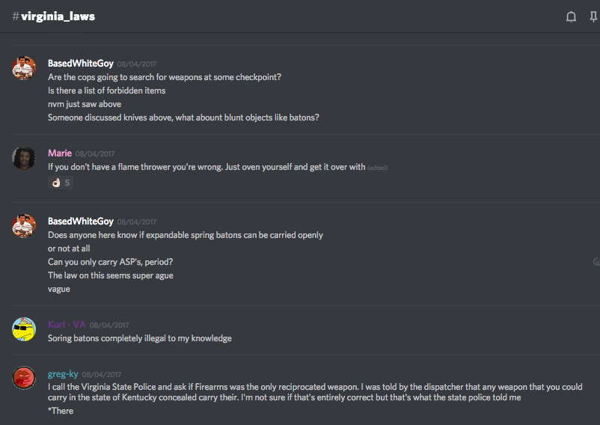Click the timestamp on greg-ky's message
600x425 pixels.
[102, 375]
